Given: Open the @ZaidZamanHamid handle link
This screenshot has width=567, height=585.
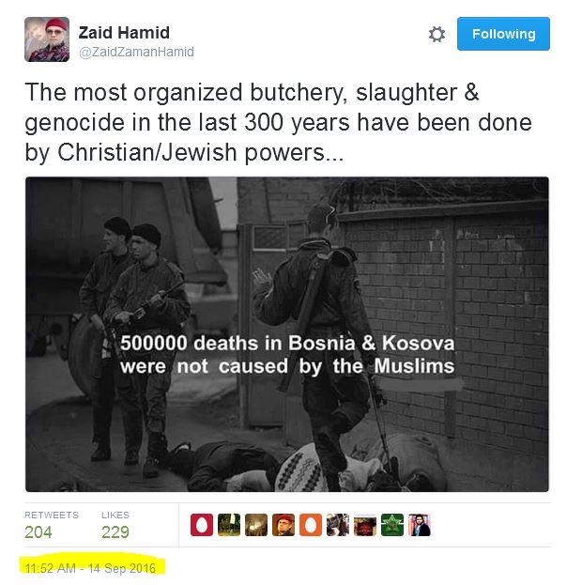Looking at the screenshot, I should (136, 52).
